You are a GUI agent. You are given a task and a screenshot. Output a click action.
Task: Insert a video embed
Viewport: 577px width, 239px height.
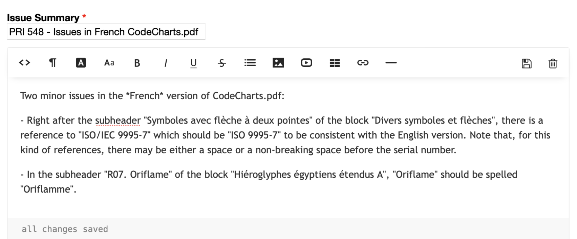(306, 63)
